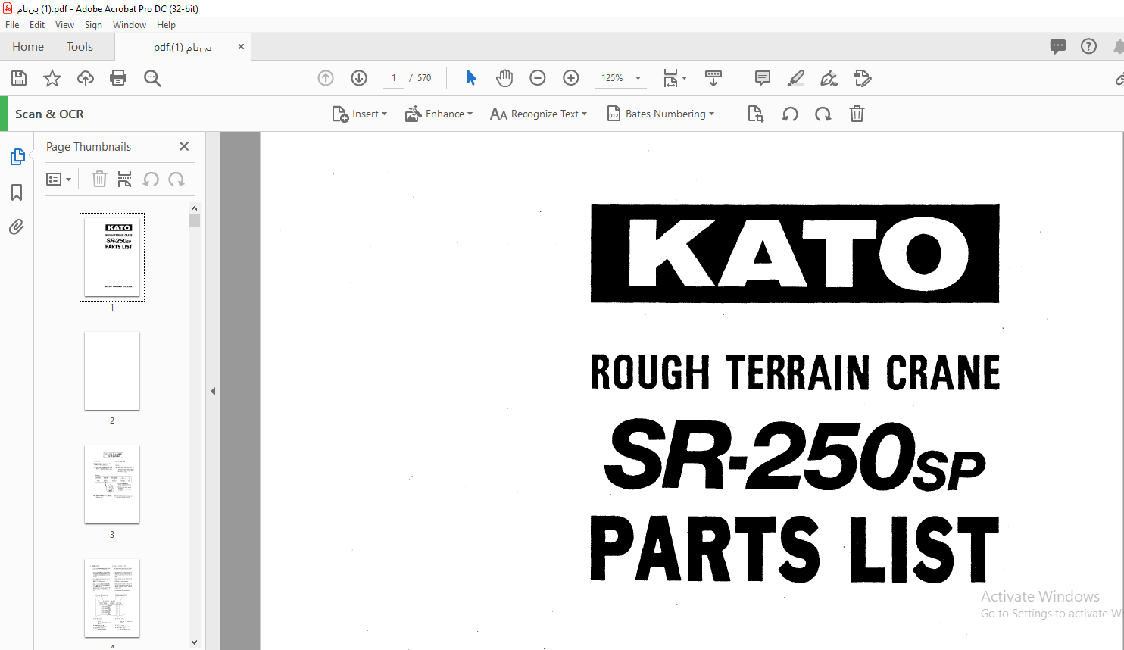Rotate thumbnail clockwise in Page Thumbnails
1124x650 pixels.
176,179
